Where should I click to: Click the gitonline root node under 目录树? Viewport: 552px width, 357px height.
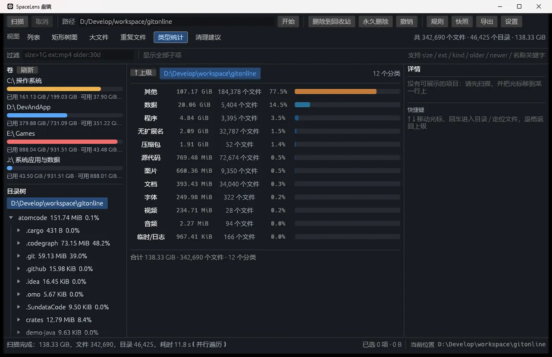click(x=57, y=203)
